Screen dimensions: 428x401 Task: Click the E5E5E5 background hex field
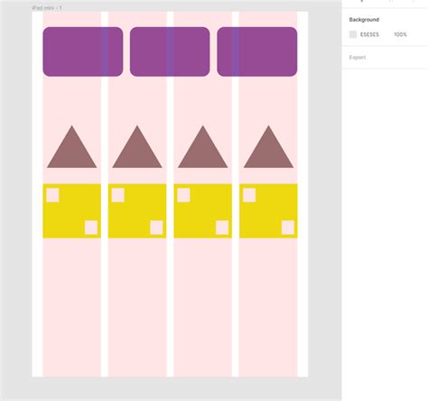(x=369, y=34)
